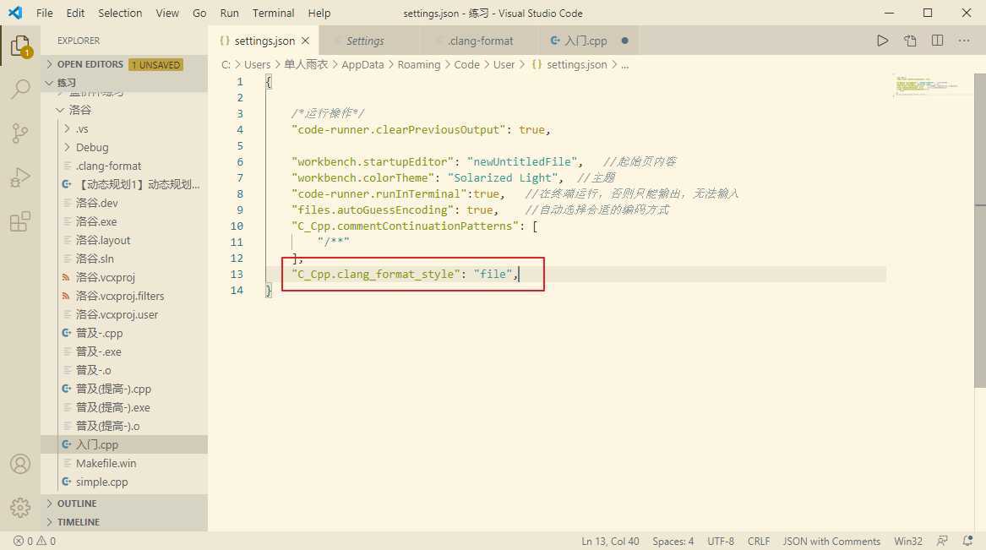Click unsaved dot on 入门.cpp tab
This screenshot has width=986, height=550.
click(x=624, y=41)
